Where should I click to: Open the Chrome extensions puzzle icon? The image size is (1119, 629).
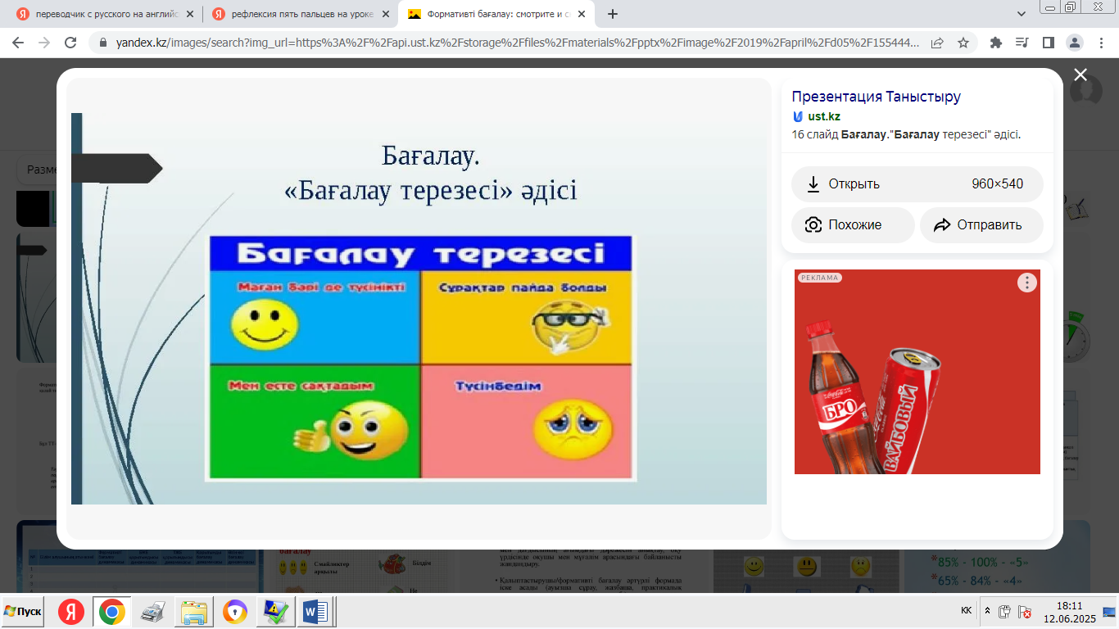pos(996,43)
